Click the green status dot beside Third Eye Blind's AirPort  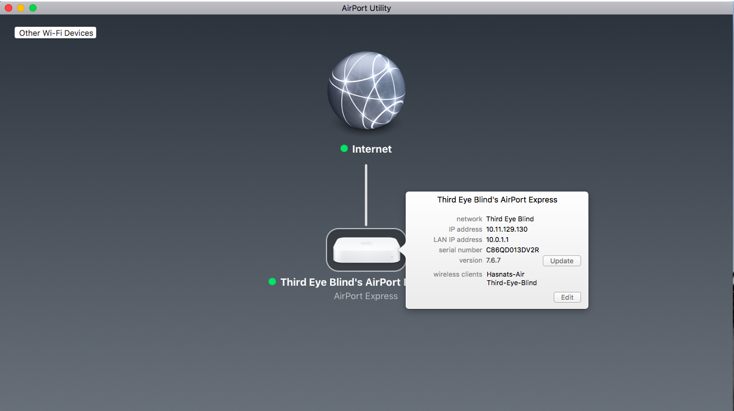click(x=272, y=281)
